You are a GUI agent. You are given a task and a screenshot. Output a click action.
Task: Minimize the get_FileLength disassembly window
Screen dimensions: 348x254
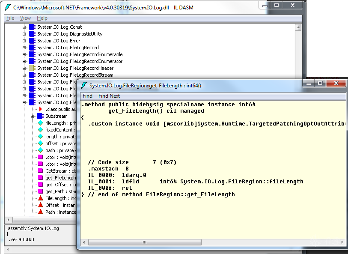click(309, 83)
